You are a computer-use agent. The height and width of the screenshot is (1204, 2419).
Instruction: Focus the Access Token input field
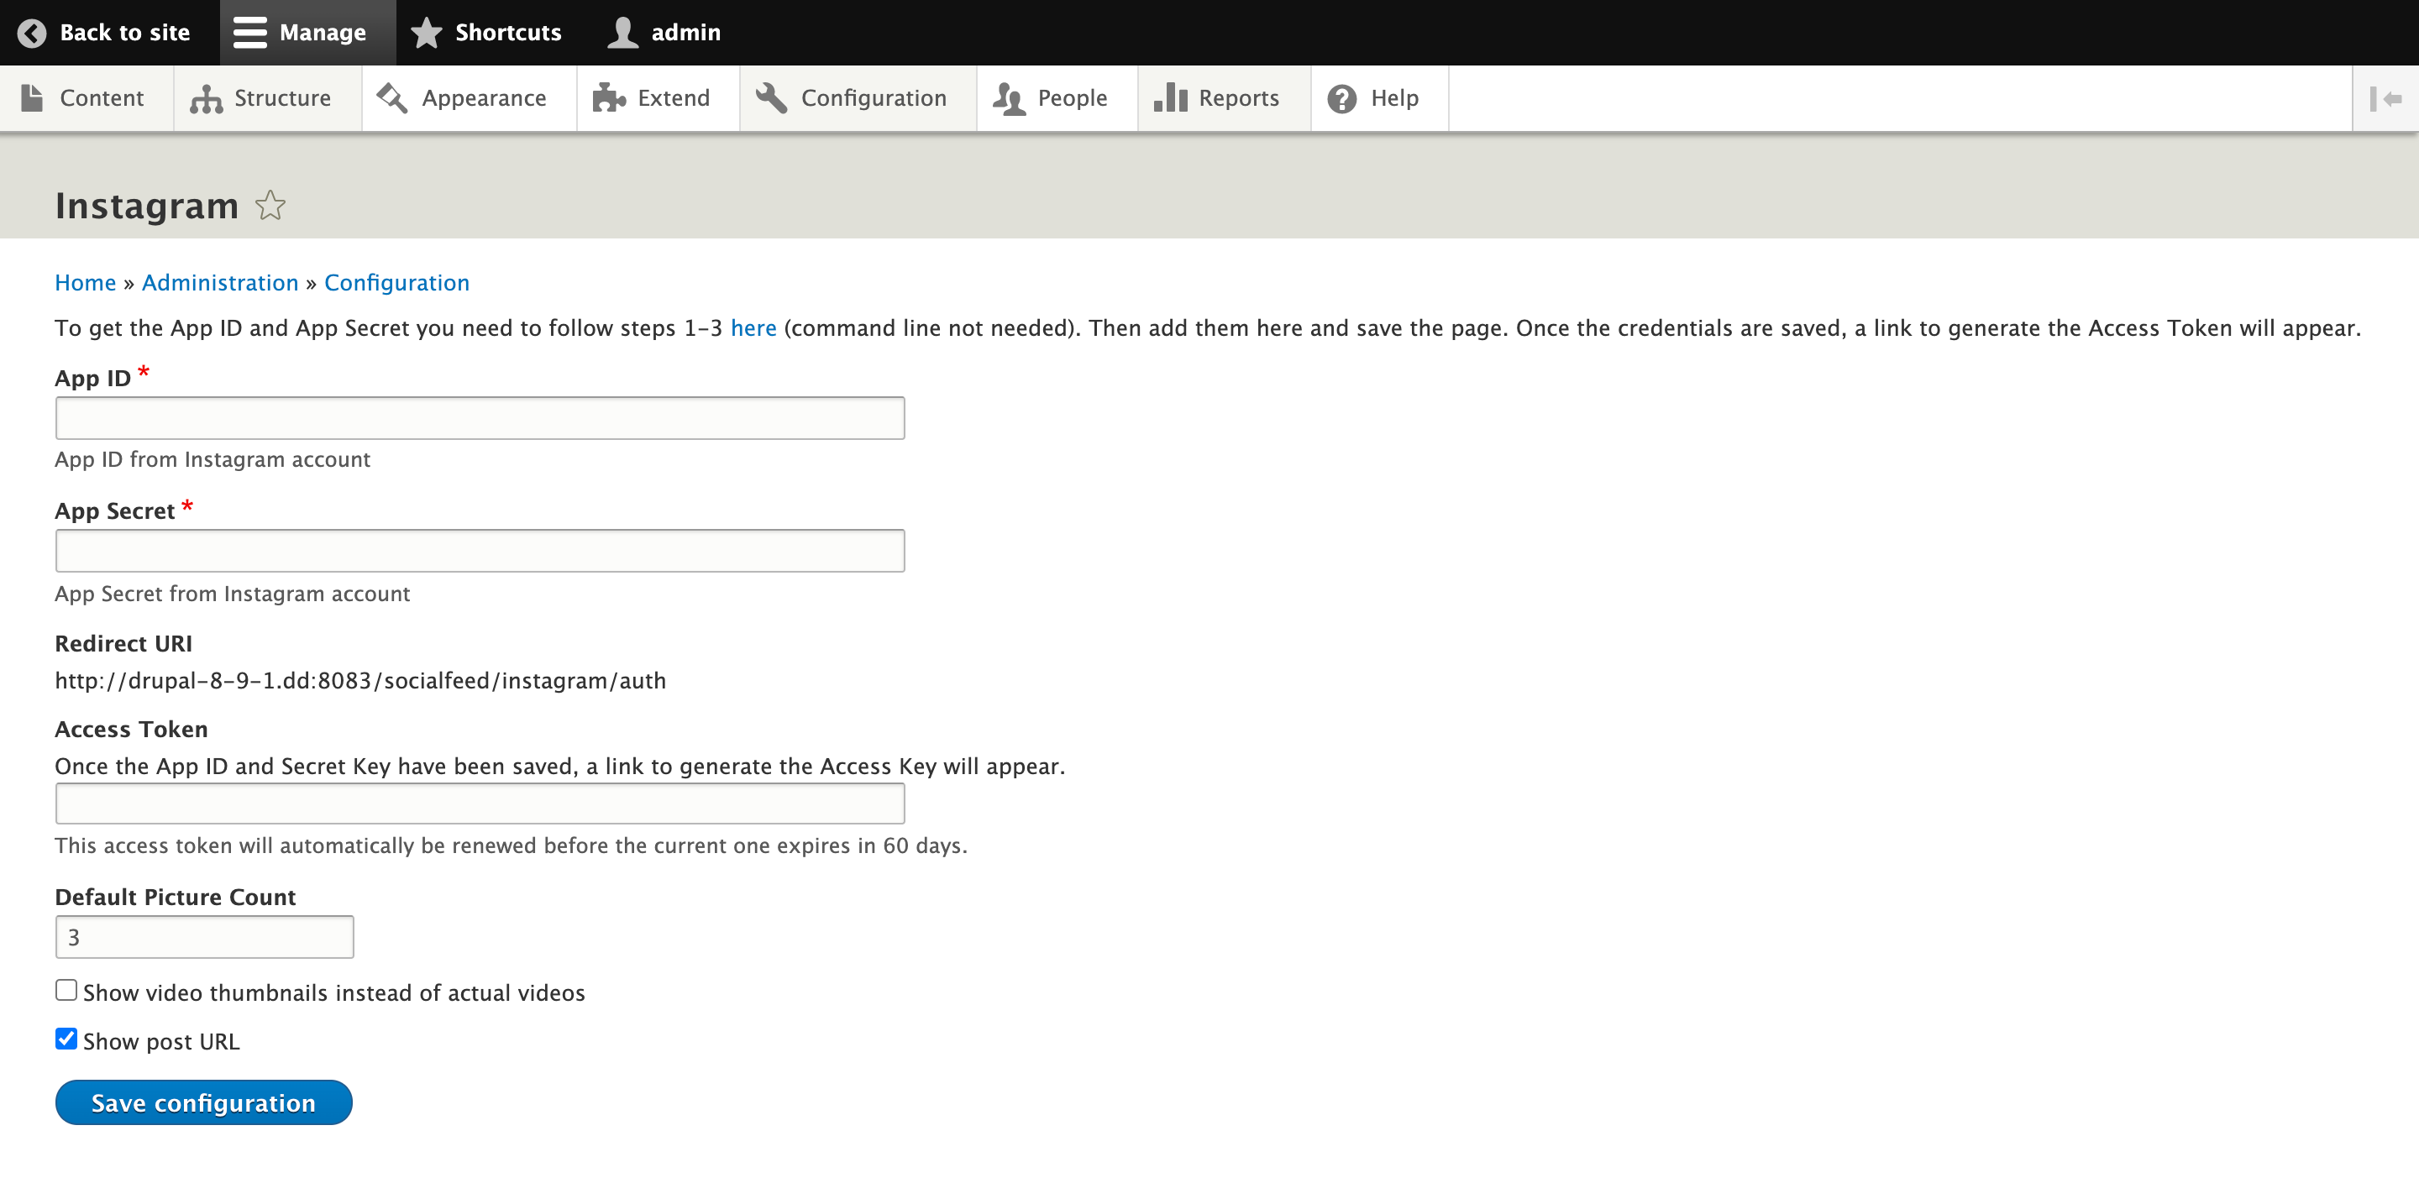coord(480,804)
